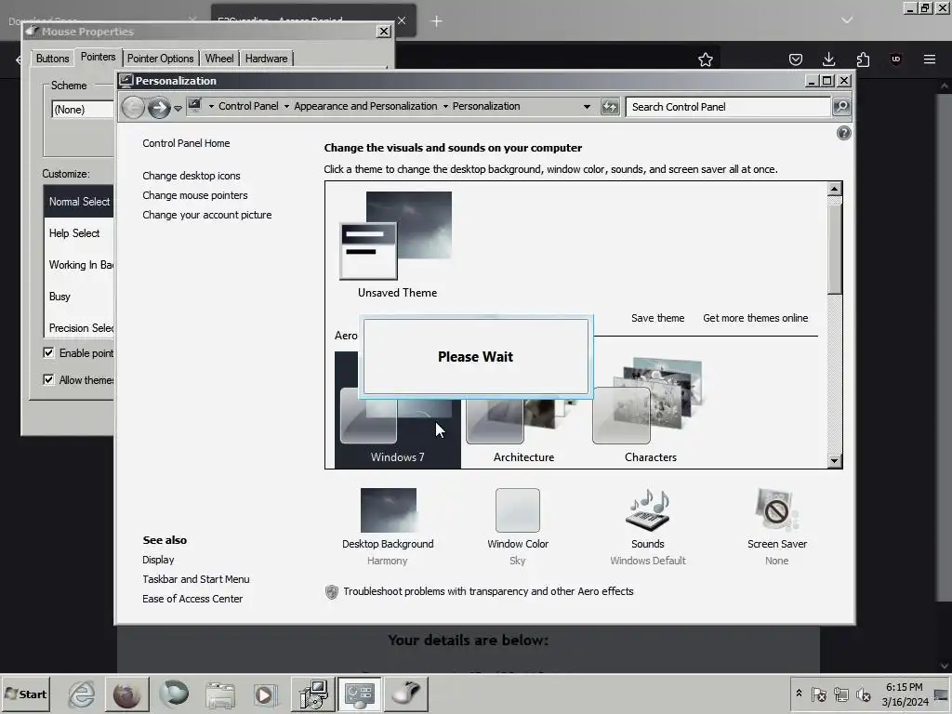Viewport: 952px width, 714px height.
Task: Close the Mouse Properties dialog
Action: pos(384,31)
